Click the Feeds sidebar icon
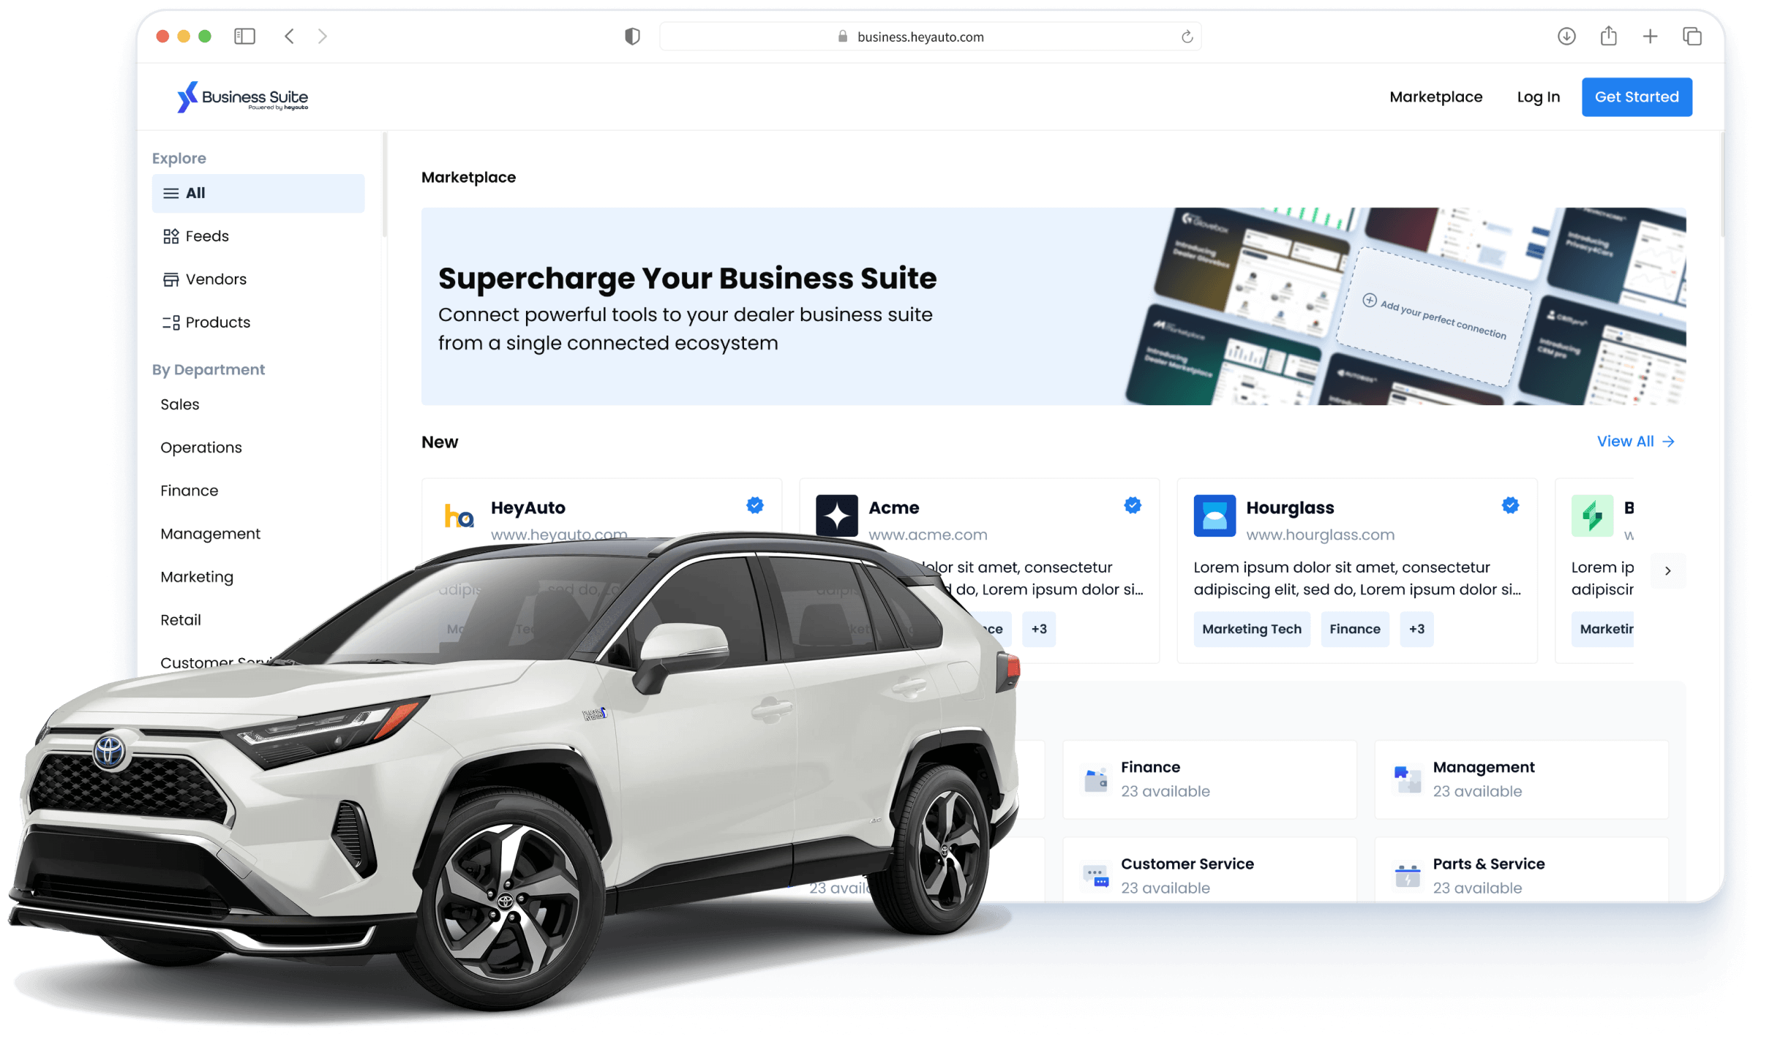Viewport: 1772px width, 1061px height. point(170,235)
